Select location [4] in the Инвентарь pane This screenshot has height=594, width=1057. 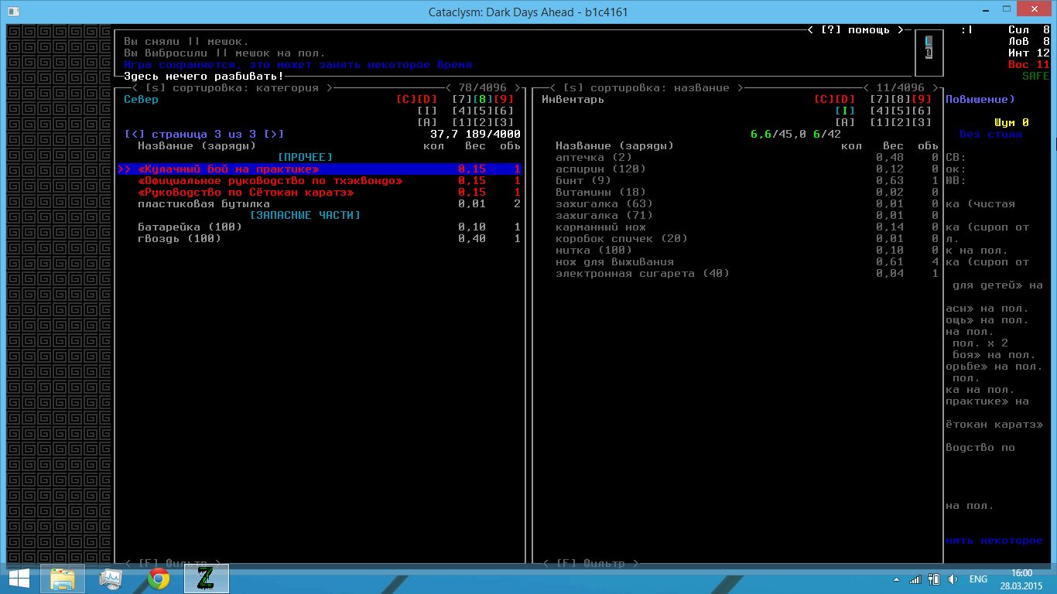coord(880,111)
